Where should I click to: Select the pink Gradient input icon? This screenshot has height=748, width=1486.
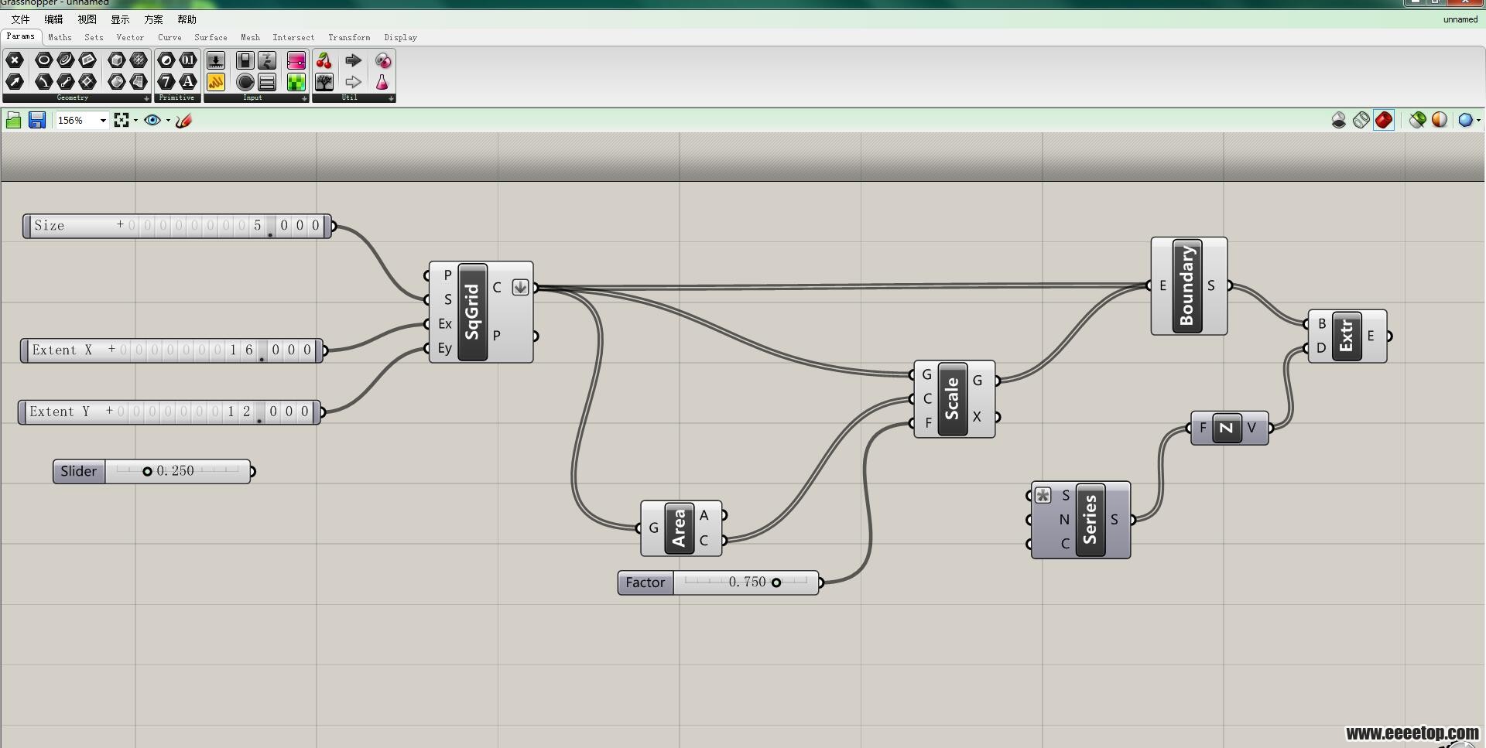(x=296, y=60)
